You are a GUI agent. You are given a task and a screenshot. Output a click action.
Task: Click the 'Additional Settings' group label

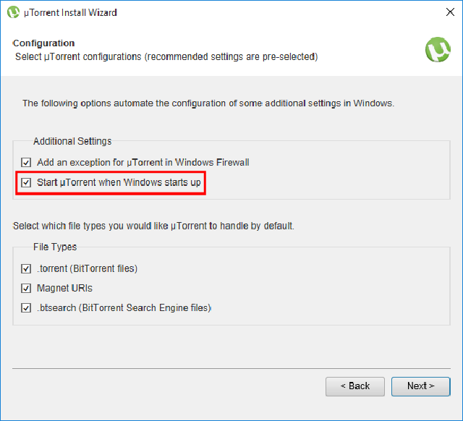point(72,141)
